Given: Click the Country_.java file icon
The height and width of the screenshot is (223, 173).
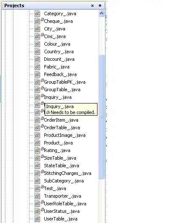Looking at the screenshot, I should (38, 52).
